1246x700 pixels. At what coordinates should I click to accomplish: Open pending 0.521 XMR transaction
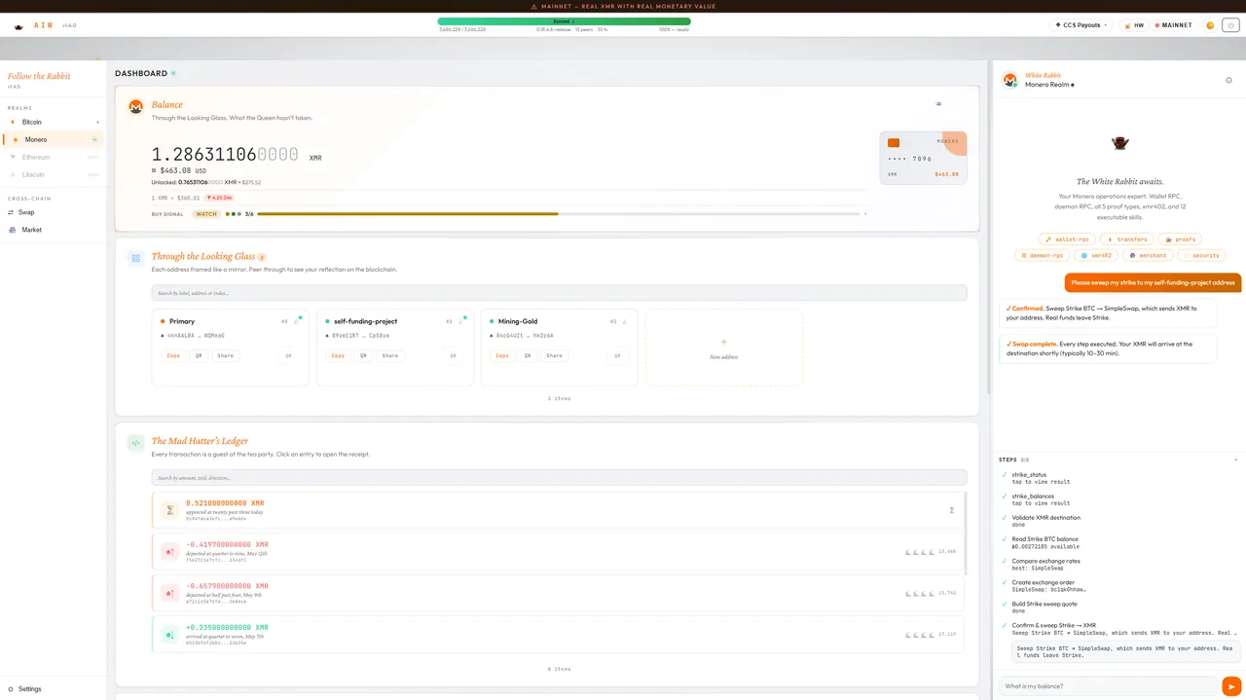(x=558, y=510)
